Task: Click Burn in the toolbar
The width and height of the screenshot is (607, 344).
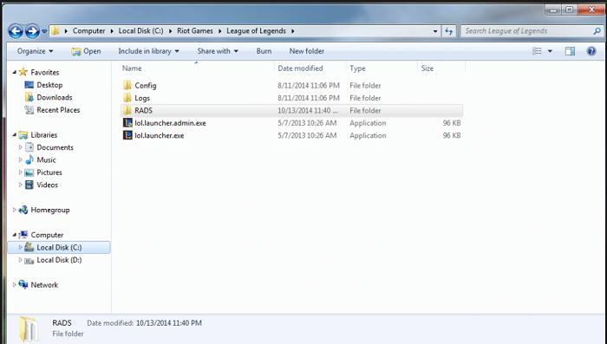Action: click(x=264, y=51)
